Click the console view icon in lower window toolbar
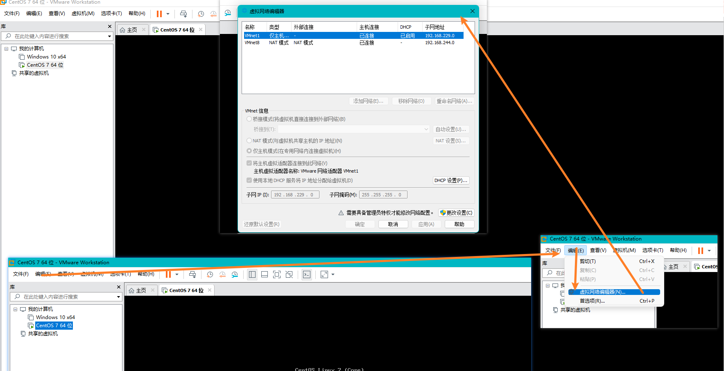The width and height of the screenshot is (724, 371). pos(307,274)
